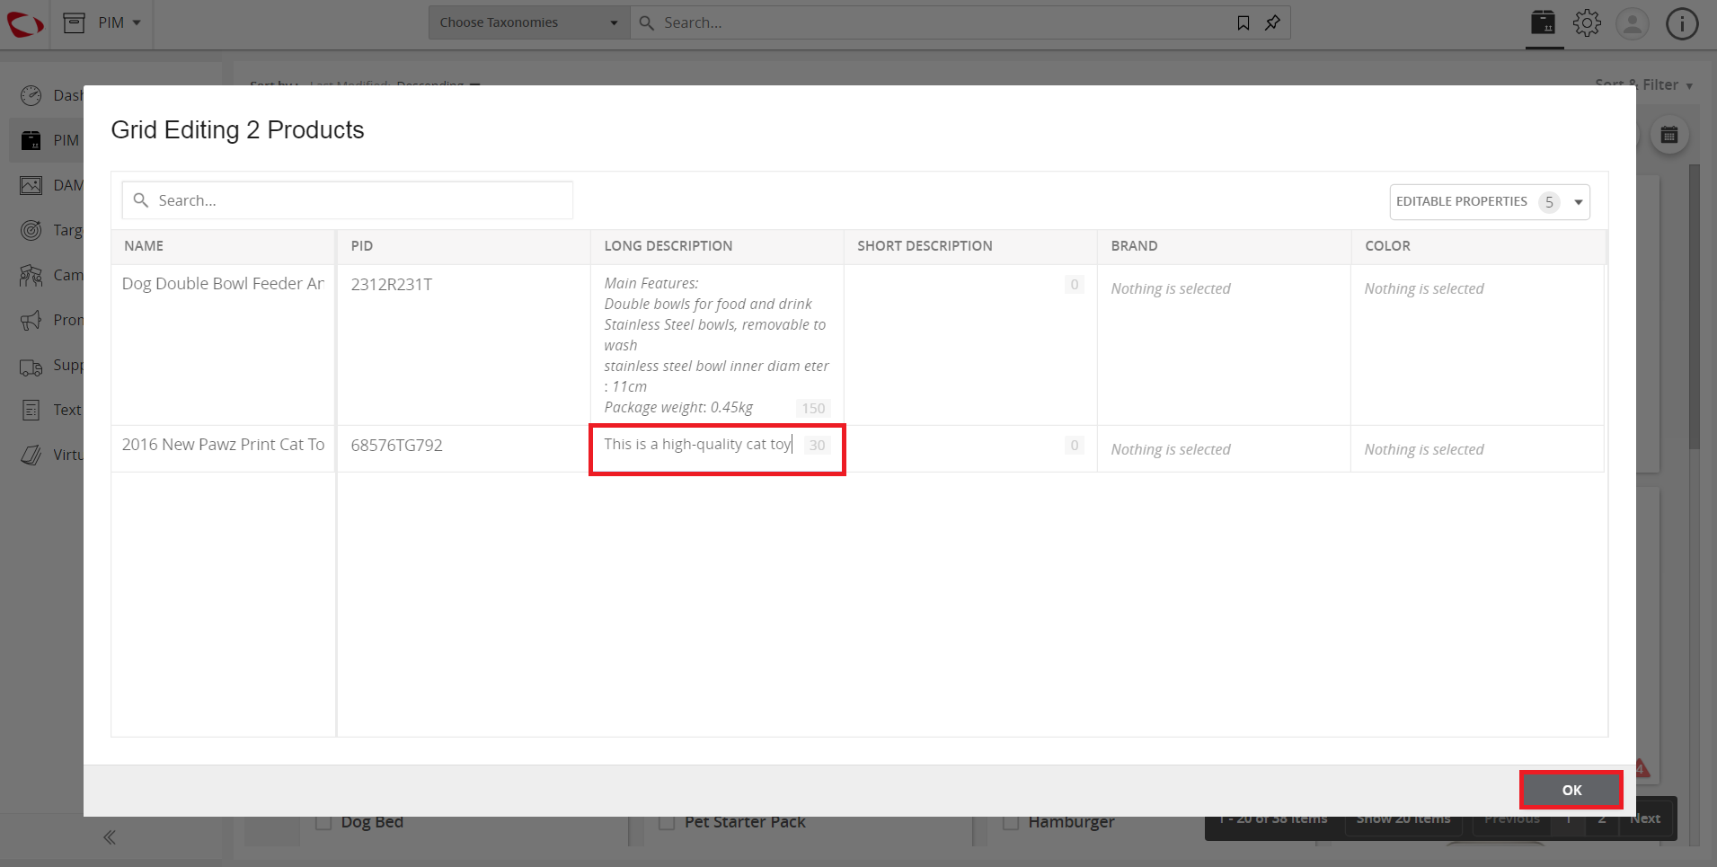1717x867 pixels.
Task: Click the bookmark icon in search bar
Action: point(1243,22)
